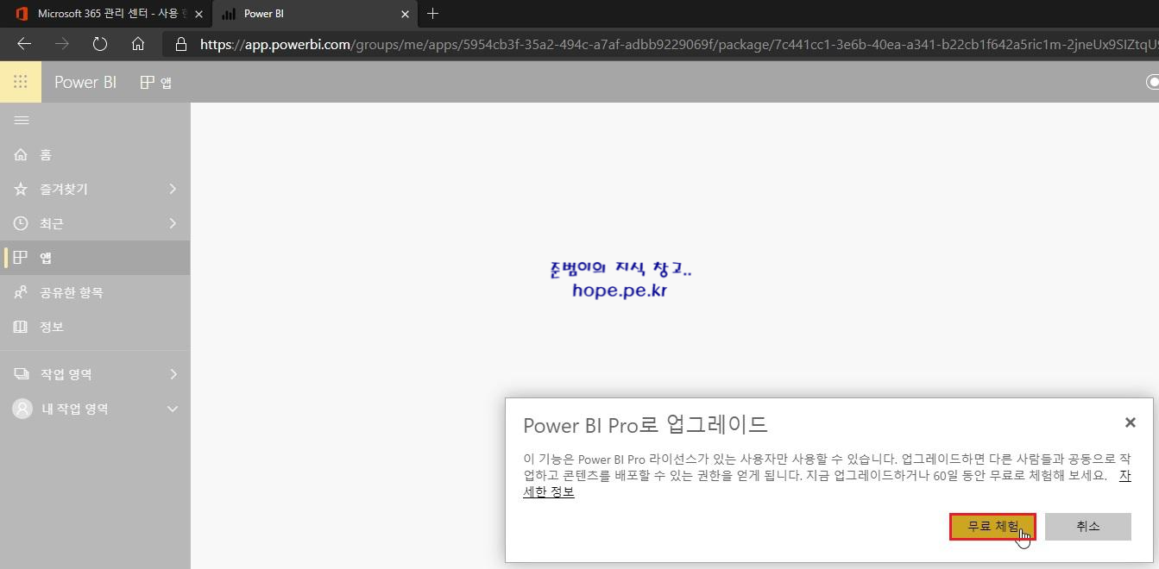Close the Power BI Pro upgrade dialog
Image resolution: width=1159 pixels, height=569 pixels.
1130,422
